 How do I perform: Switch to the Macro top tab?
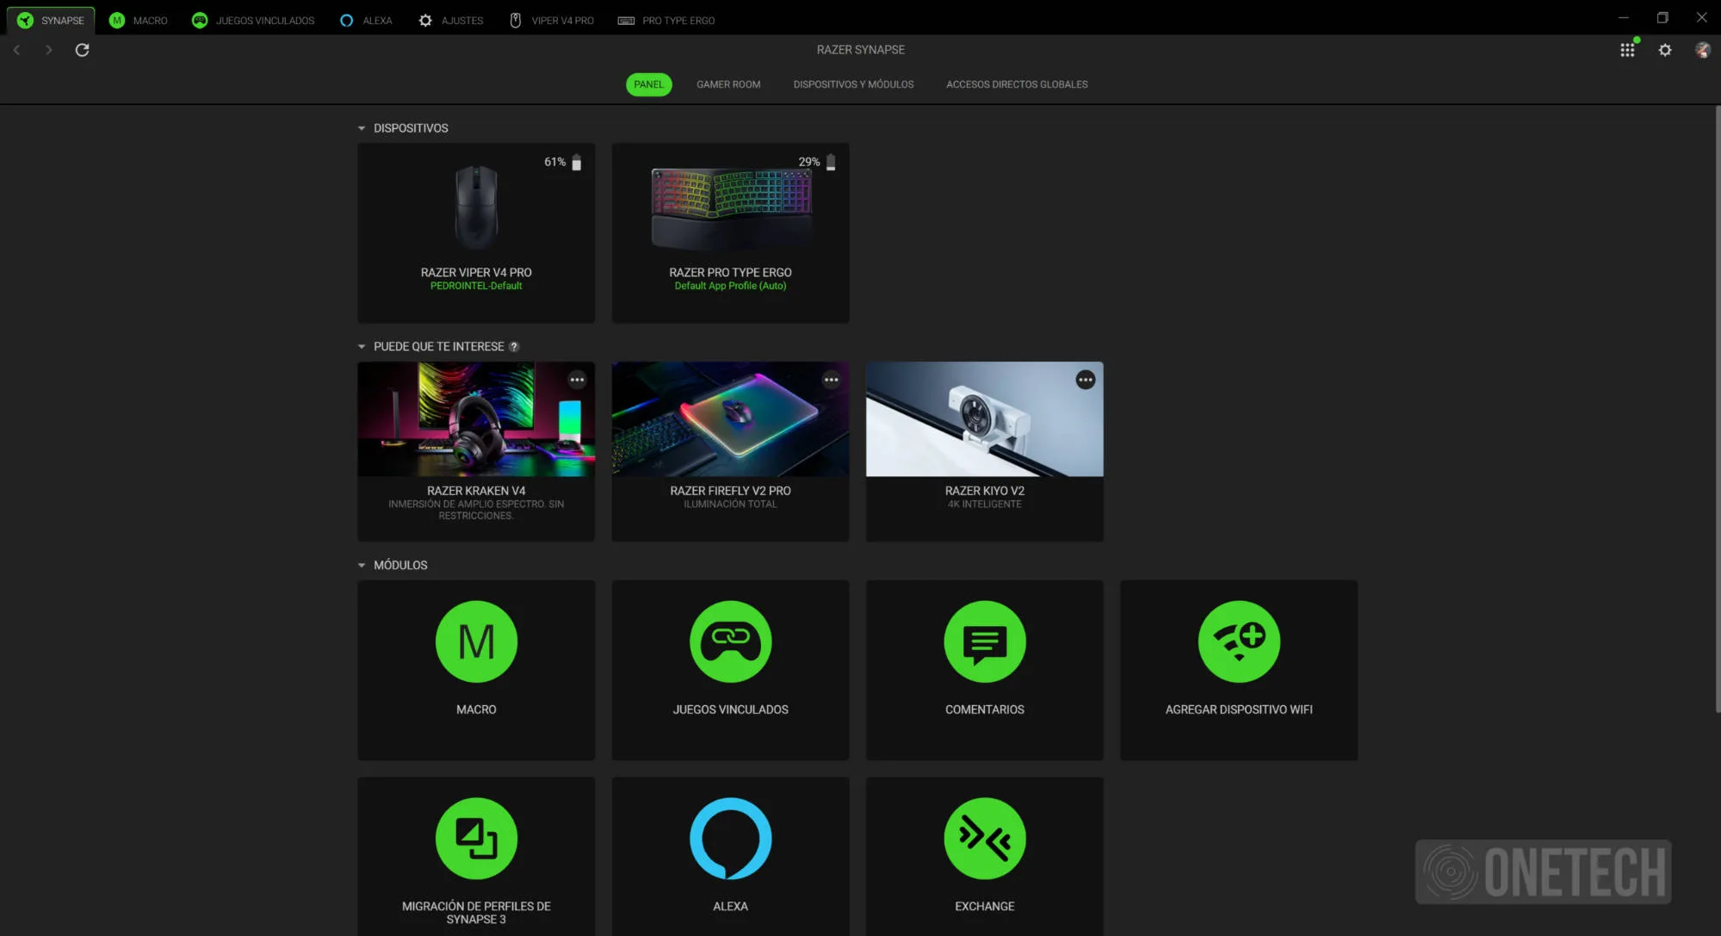(139, 20)
